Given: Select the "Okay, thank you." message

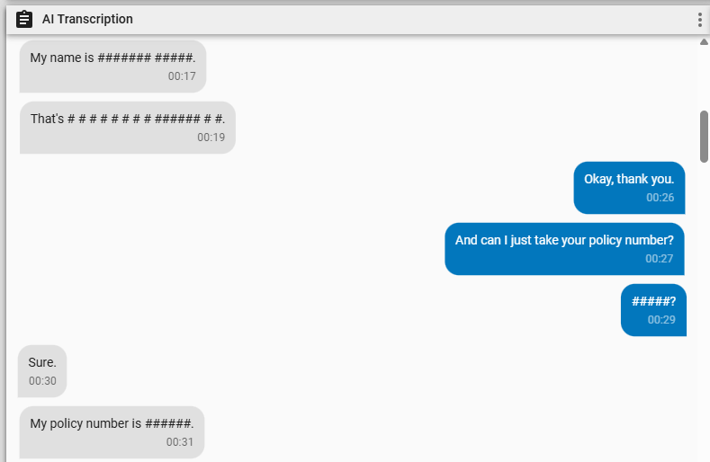Looking at the screenshot, I should point(629,188).
